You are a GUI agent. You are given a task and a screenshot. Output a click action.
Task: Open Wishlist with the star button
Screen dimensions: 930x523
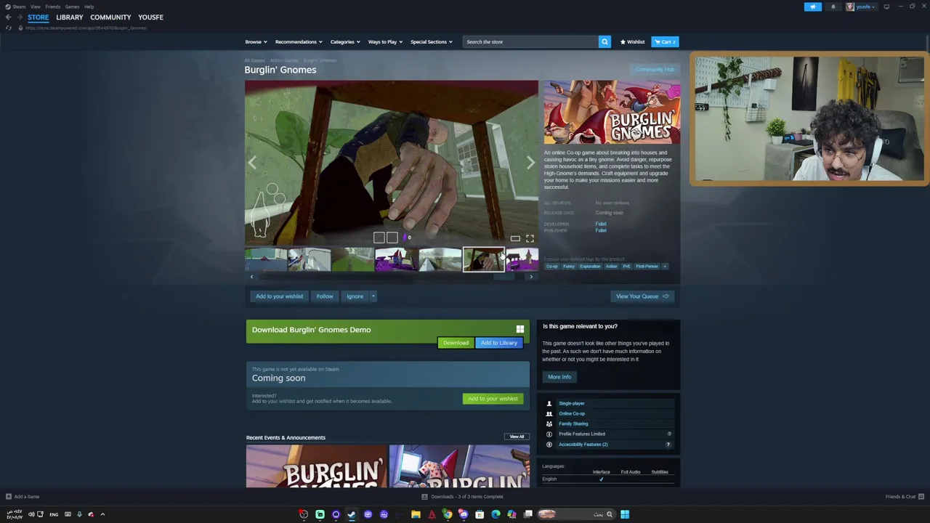(x=633, y=41)
